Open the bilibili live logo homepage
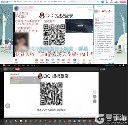Screen dimensions: 128x125 pos(5,2)
